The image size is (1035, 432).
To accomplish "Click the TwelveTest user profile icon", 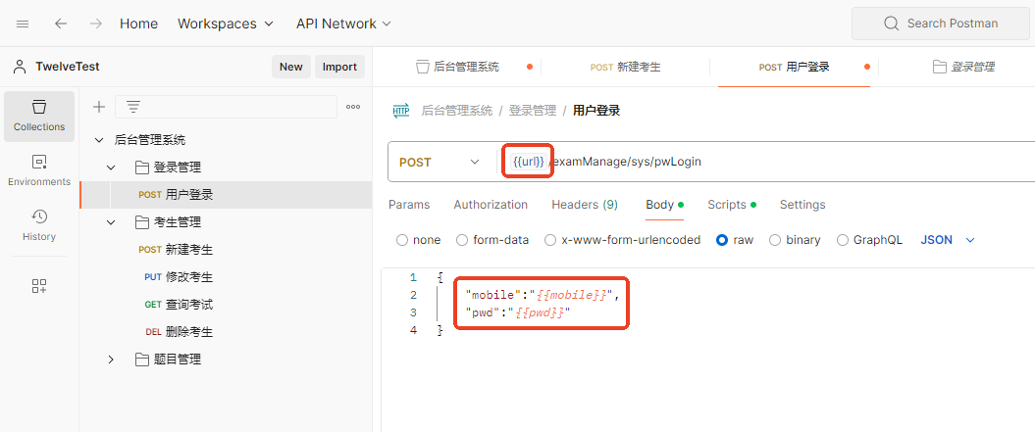I will [20, 67].
